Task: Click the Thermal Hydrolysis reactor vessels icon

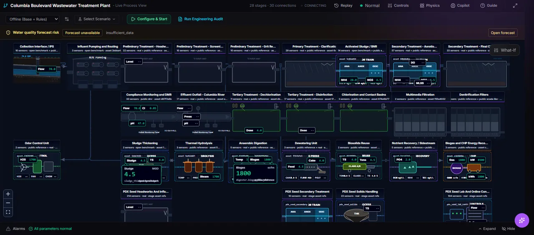Action: pyautogui.click(x=199, y=166)
